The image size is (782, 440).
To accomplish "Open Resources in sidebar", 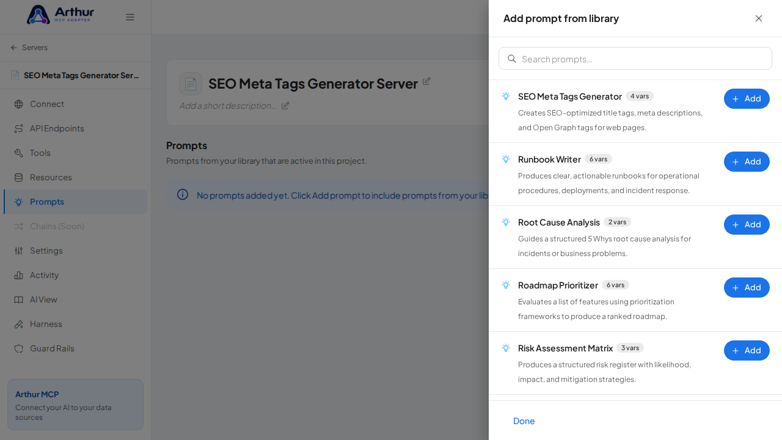I will tap(75, 177).
